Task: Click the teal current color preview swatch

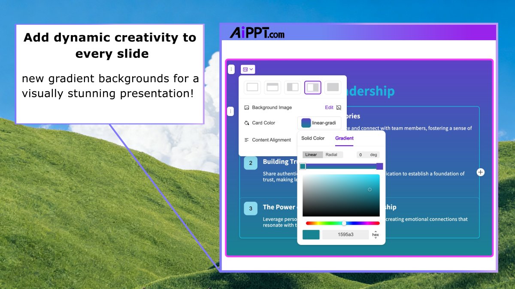Action: 311,235
